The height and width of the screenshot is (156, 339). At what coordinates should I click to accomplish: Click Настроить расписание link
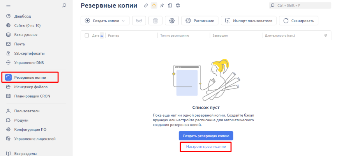click(206, 146)
